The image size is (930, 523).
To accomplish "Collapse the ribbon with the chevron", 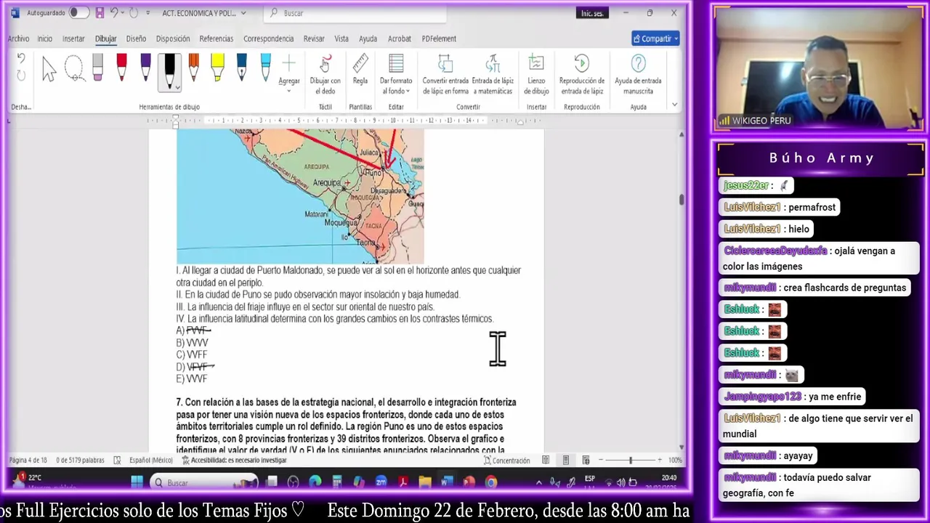I will point(674,105).
